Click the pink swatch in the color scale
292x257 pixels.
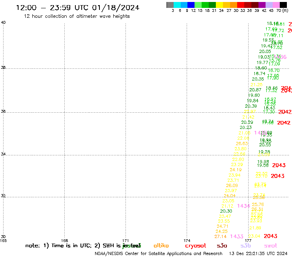point(276,5)
